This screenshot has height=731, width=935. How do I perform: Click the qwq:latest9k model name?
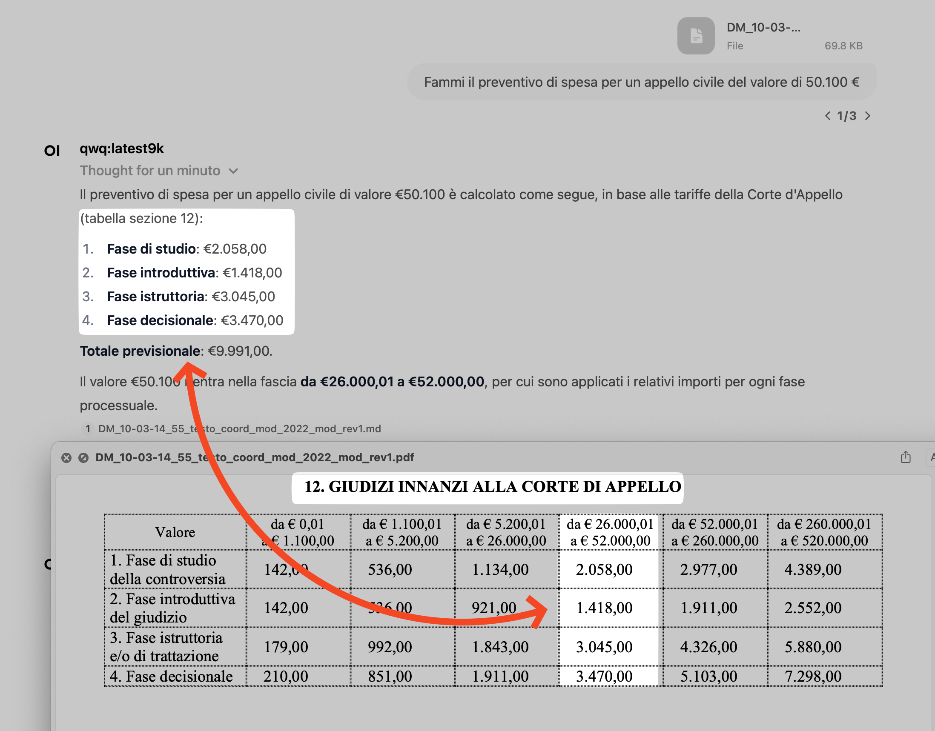[122, 148]
